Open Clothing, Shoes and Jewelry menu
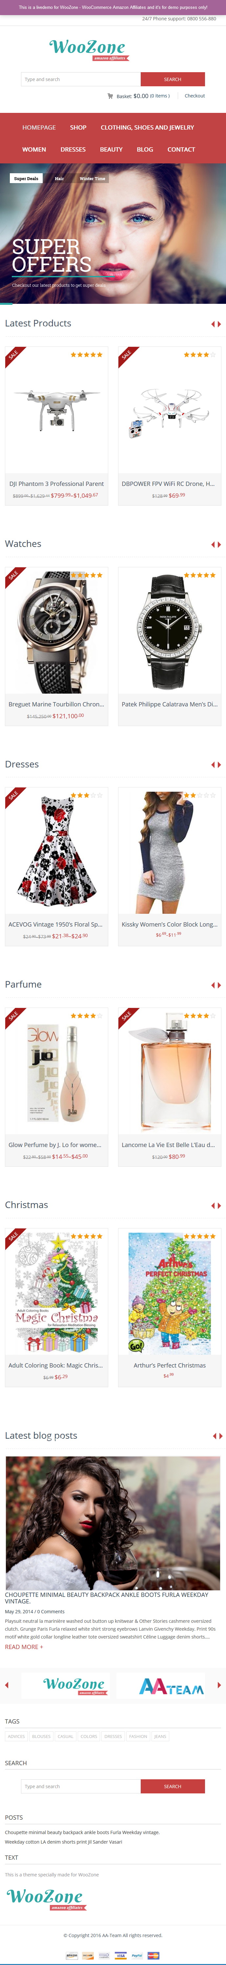Screen dimensions: 226x1965 (147, 127)
